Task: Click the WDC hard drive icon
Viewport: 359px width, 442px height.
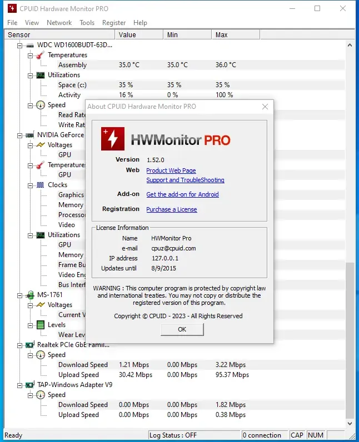Action: click(x=30, y=46)
